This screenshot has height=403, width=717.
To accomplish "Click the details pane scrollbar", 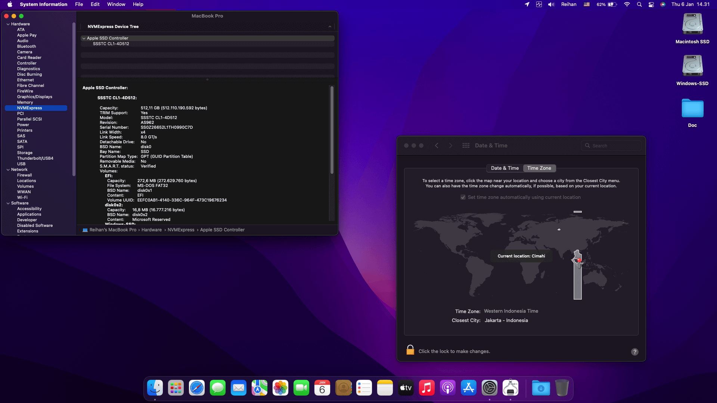I will click(332, 130).
